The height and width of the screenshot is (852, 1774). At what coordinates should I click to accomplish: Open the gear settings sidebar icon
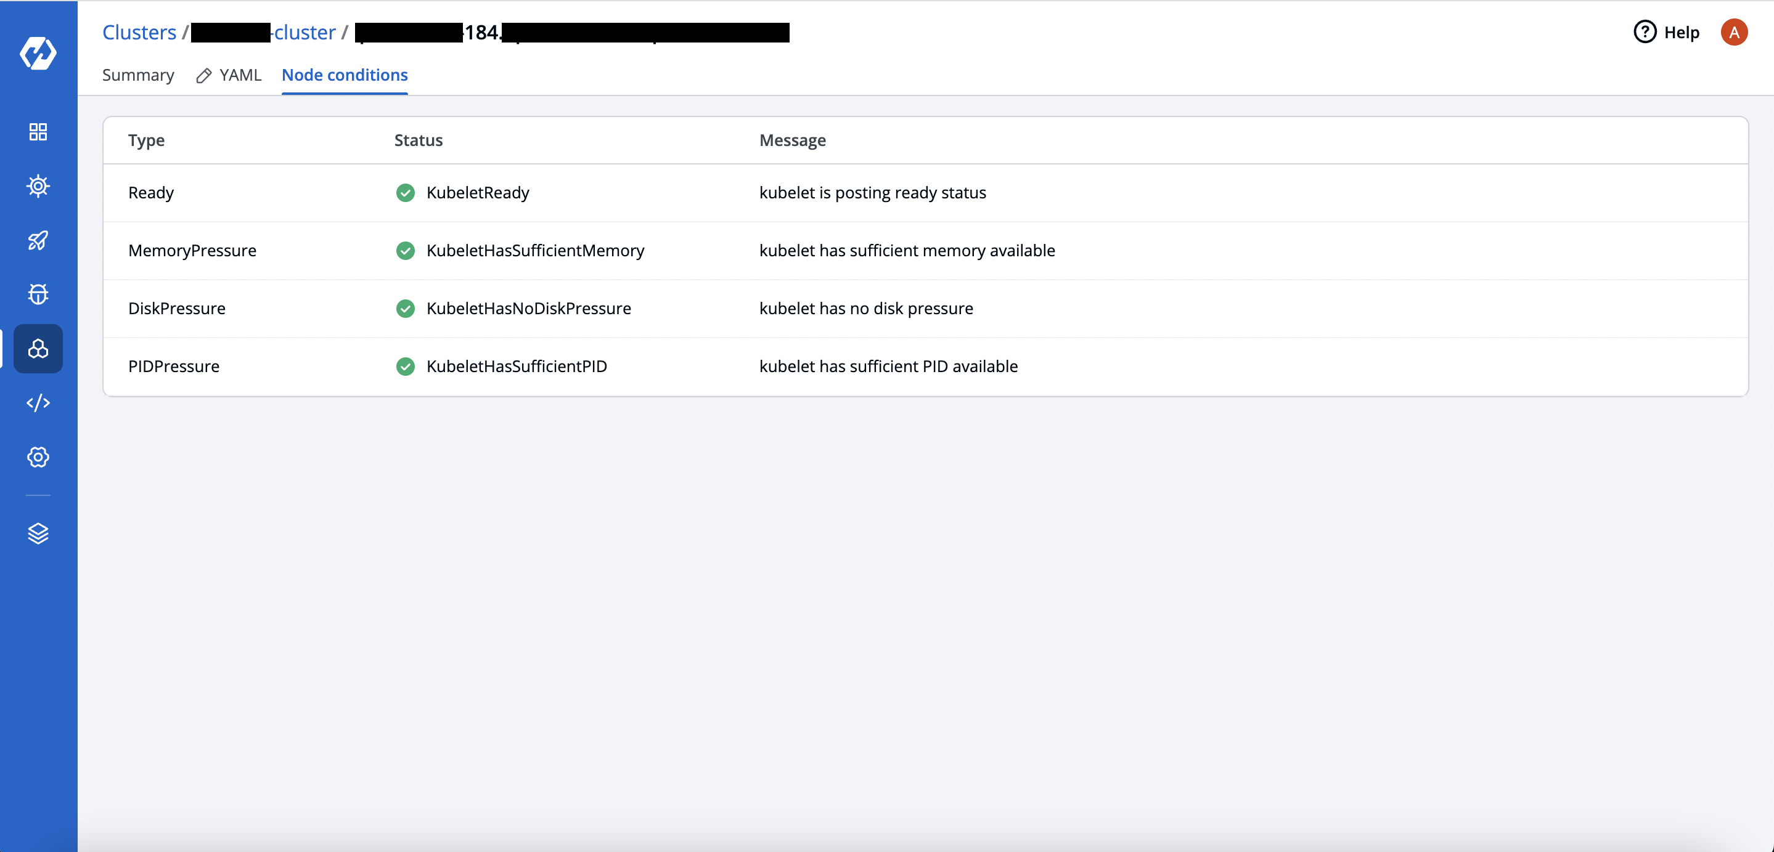[x=38, y=457]
